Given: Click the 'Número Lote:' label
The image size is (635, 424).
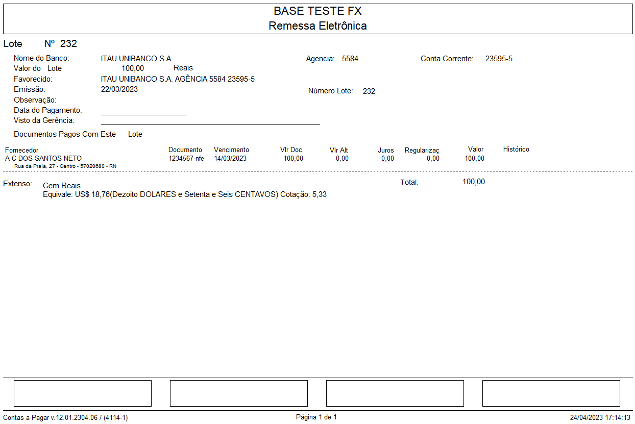Looking at the screenshot, I should pos(330,91).
